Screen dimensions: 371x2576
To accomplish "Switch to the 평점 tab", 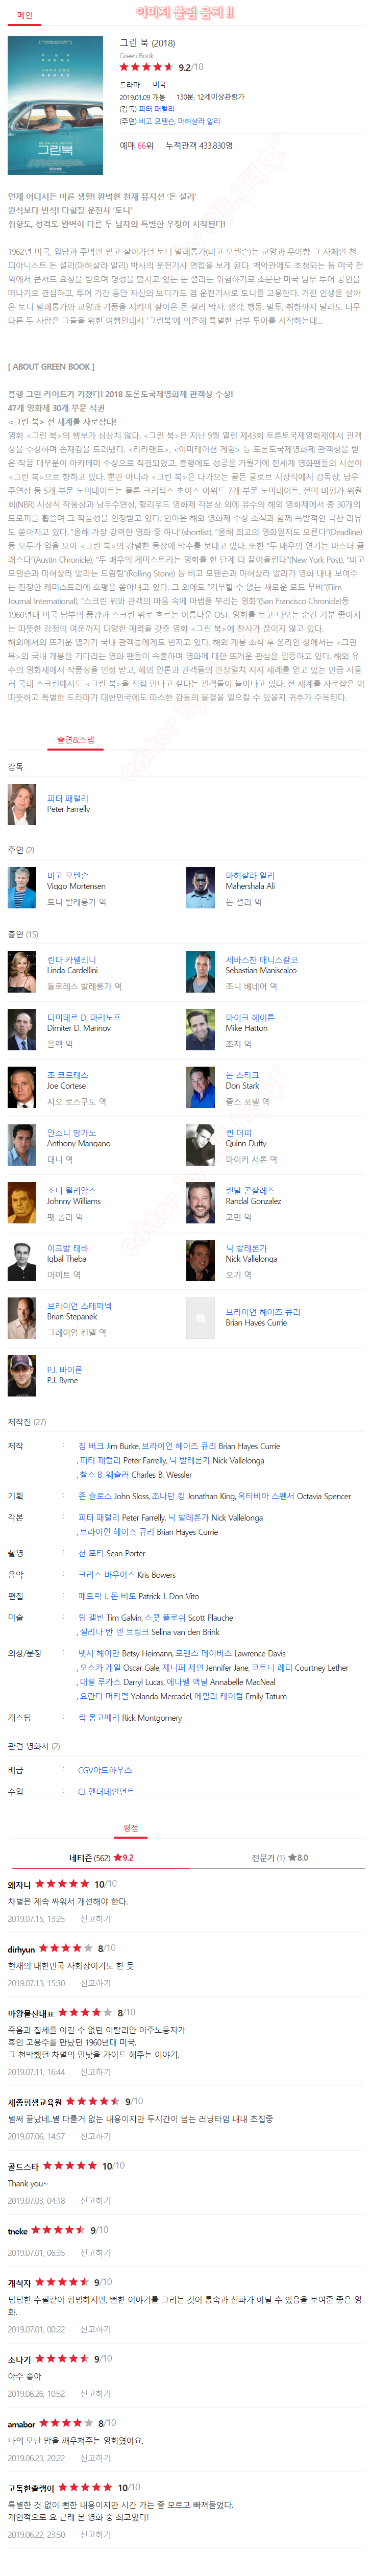I will [x=131, y=1827].
